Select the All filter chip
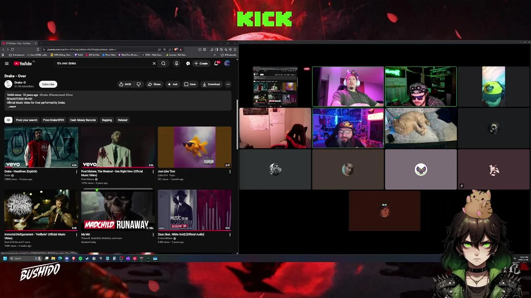The height and width of the screenshot is (298, 531). 8,120
